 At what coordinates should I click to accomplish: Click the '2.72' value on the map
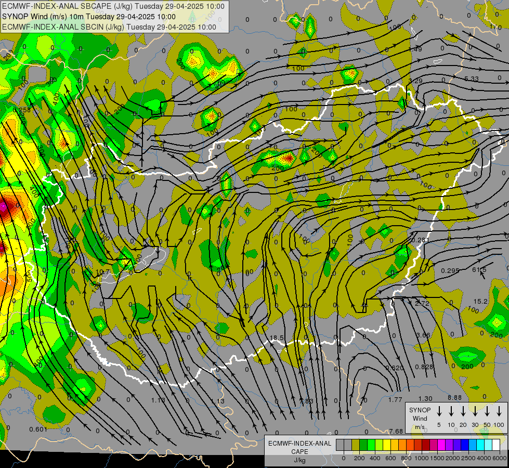click(422, 304)
